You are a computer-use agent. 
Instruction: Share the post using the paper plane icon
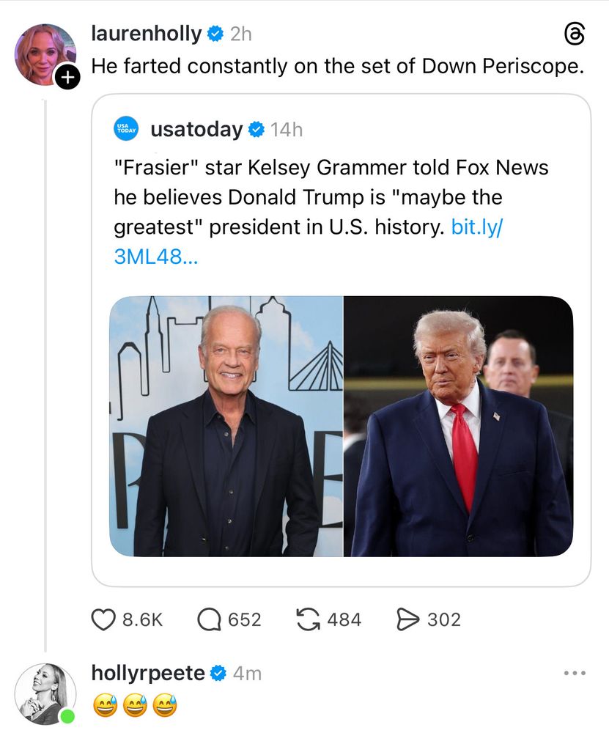(x=408, y=619)
